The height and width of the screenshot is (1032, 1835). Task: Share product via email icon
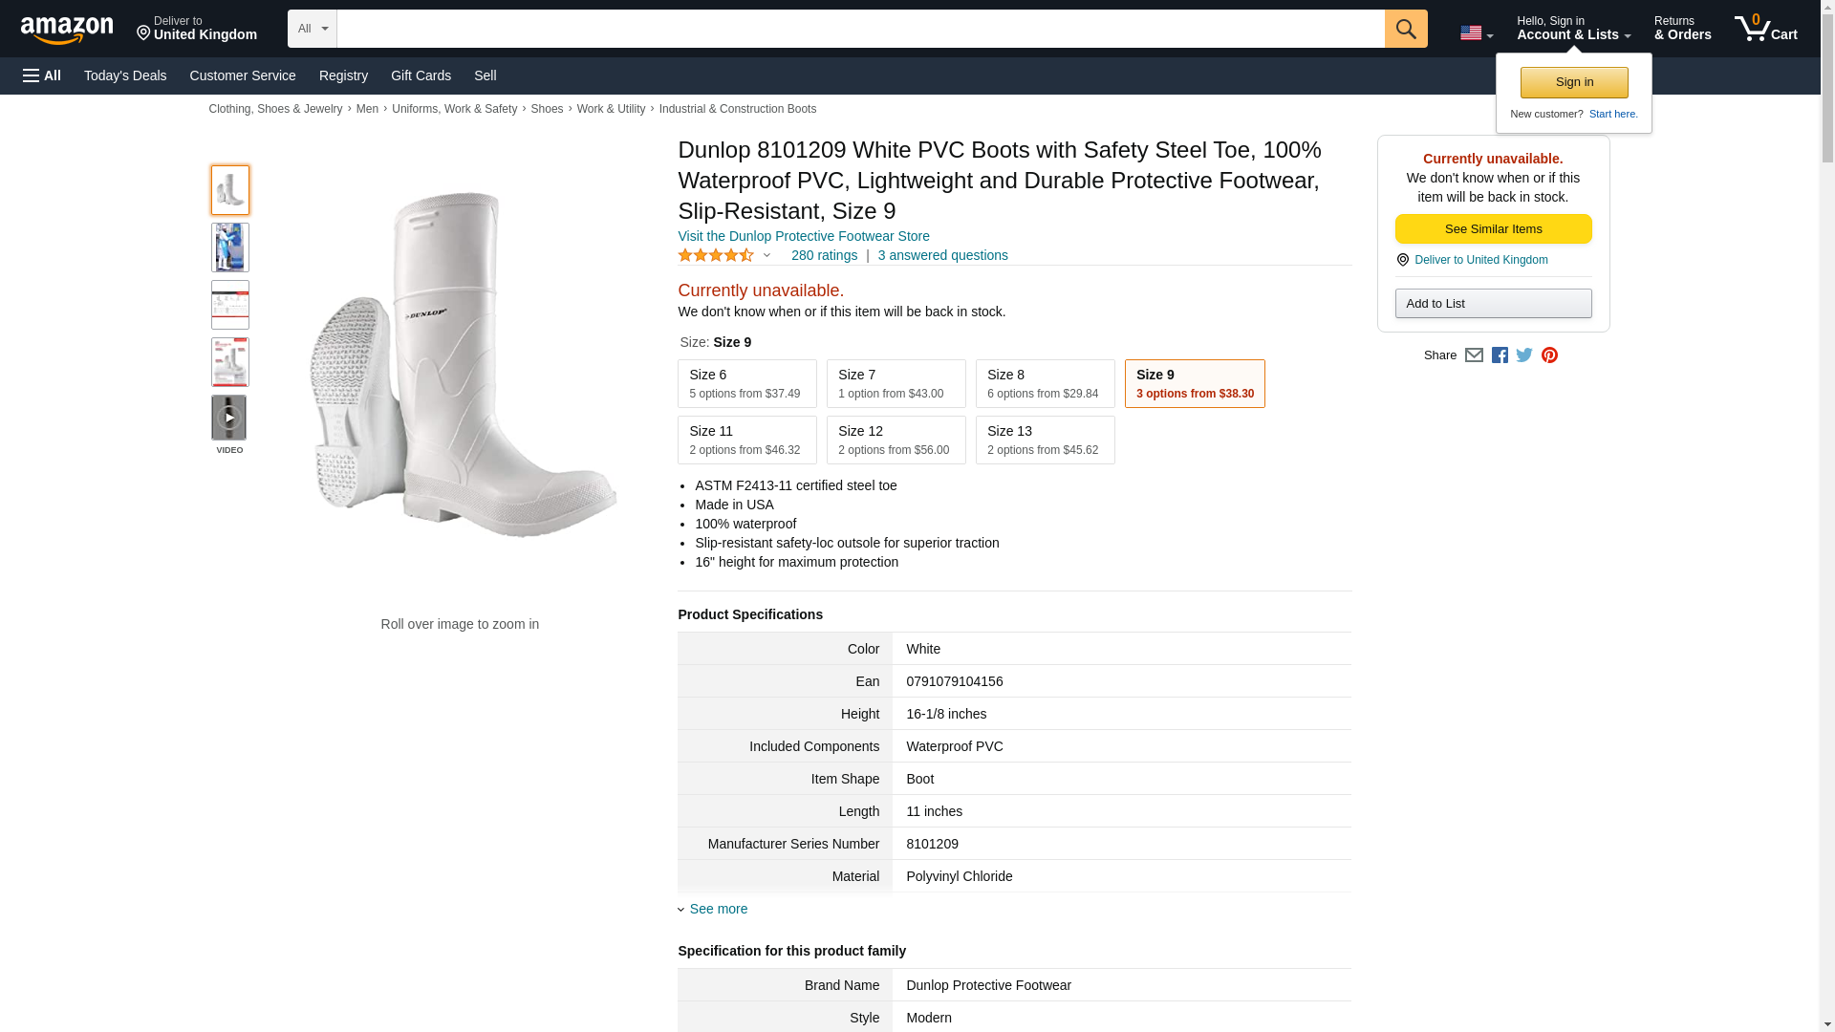(x=1474, y=355)
